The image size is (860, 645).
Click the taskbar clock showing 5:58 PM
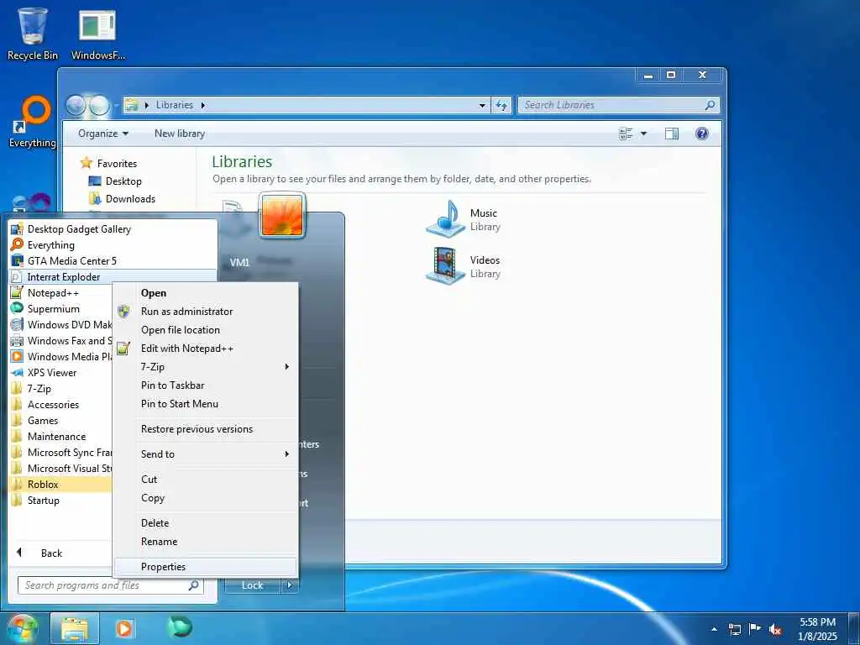click(x=817, y=628)
